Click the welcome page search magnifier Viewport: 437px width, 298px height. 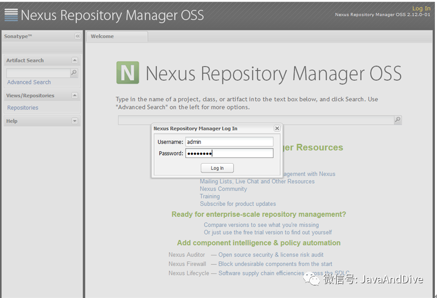(x=398, y=120)
